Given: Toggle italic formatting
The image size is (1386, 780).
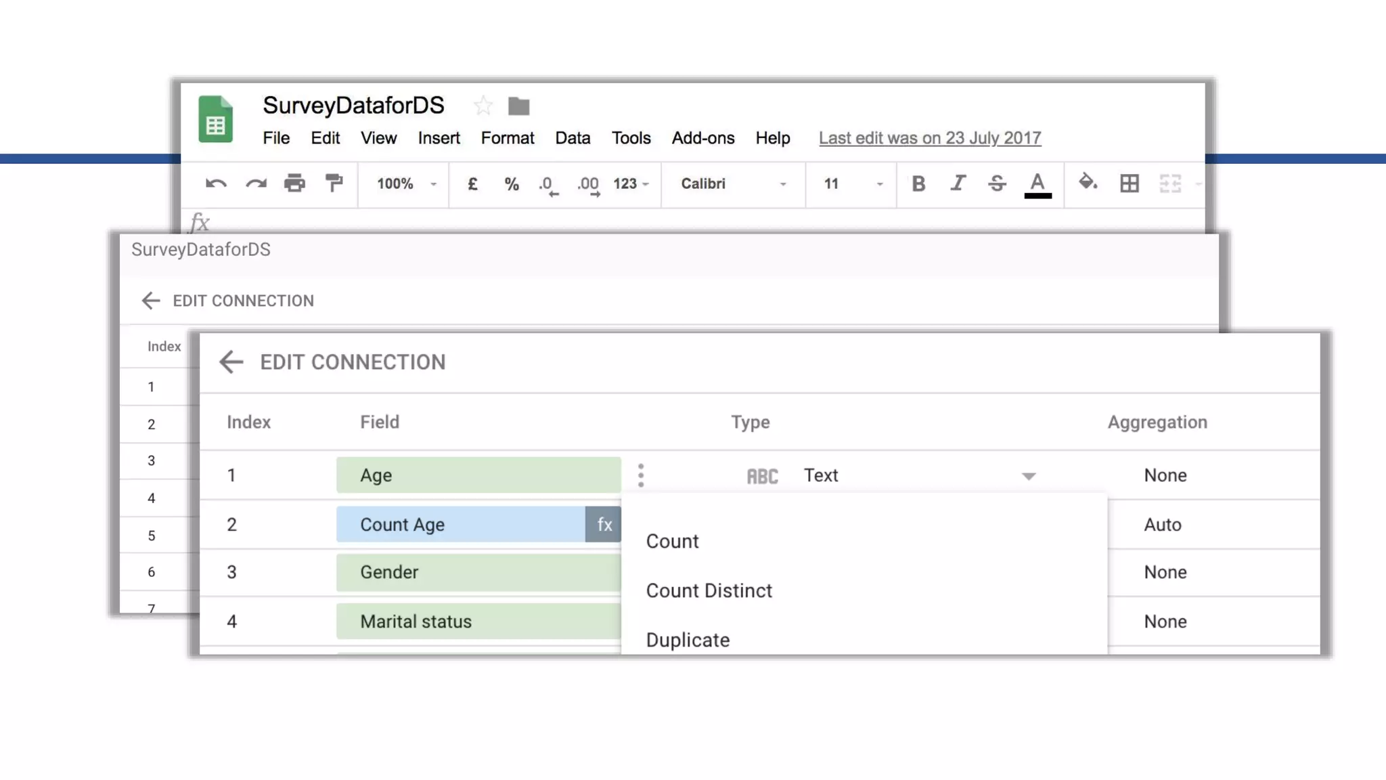Looking at the screenshot, I should click(958, 183).
